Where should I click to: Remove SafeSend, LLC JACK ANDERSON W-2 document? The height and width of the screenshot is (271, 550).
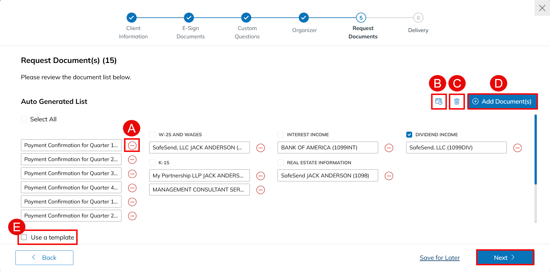(260, 148)
